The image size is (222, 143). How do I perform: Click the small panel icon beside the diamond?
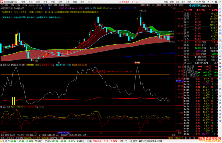pos(174,9)
